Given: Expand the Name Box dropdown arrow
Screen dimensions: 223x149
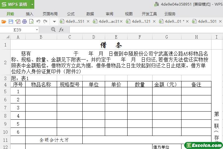Looking at the screenshot, I should tap(37, 30).
